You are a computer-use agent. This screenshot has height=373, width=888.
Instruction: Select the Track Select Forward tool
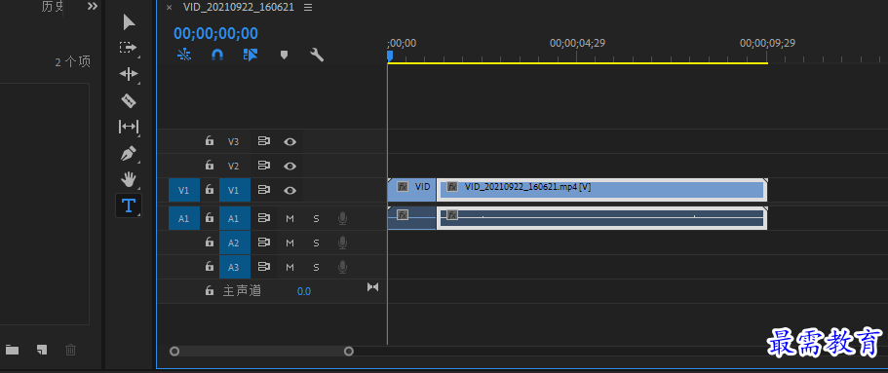(x=128, y=48)
